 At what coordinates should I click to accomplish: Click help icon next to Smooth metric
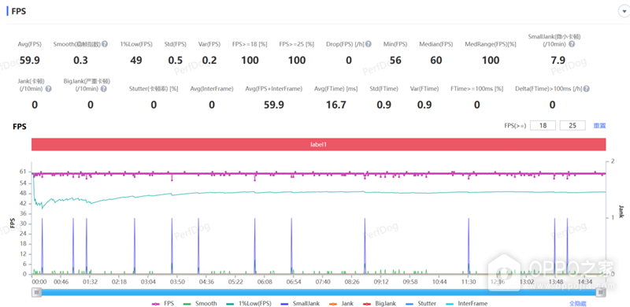[x=105, y=44]
